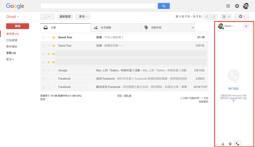Start new Hangouts conversation with plus button

click(246, 26)
